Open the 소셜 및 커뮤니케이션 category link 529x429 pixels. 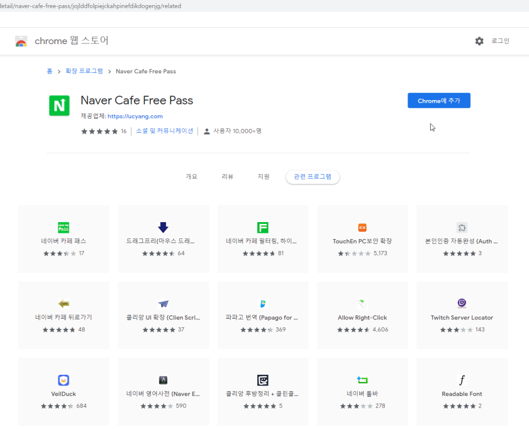pyautogui.click(x=164, y=131)
